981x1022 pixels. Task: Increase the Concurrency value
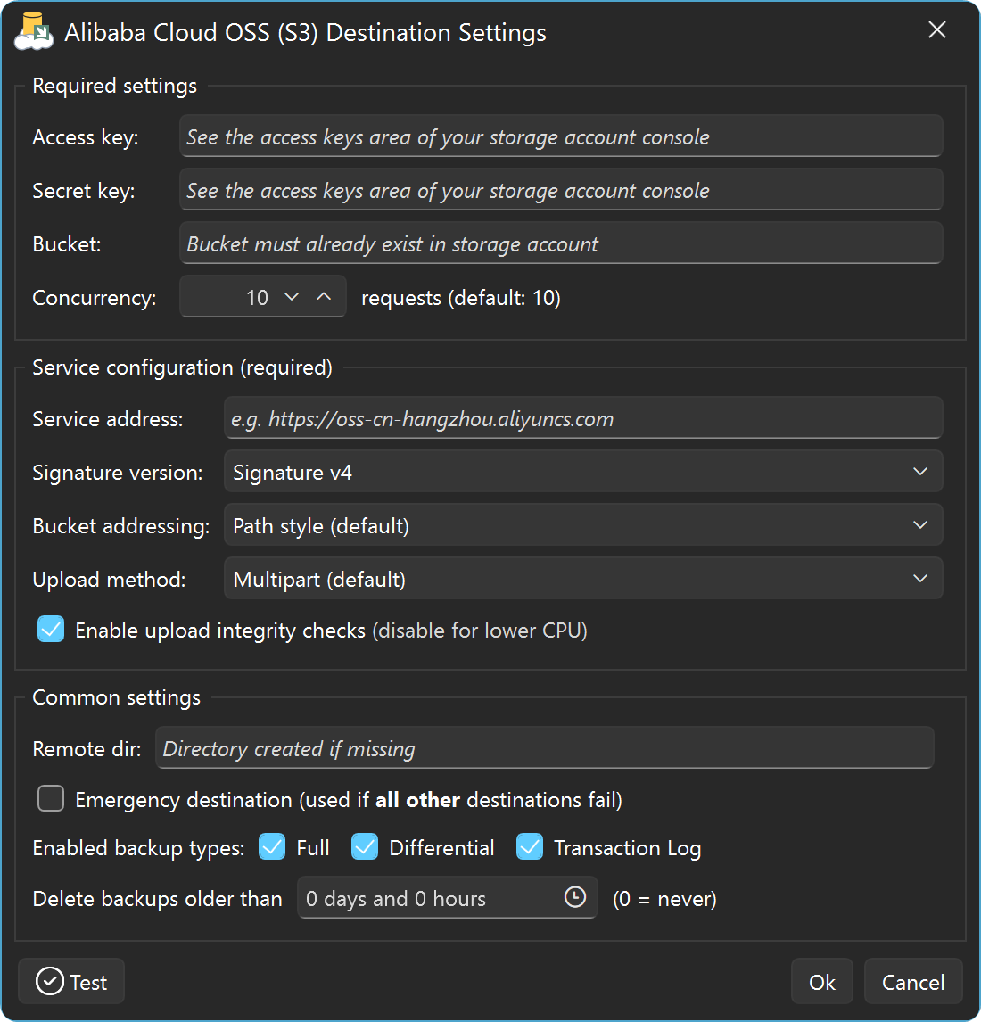pyautogui.click(x=324, y=297)
